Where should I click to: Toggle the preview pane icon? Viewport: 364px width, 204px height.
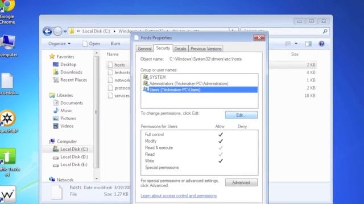pos(308,44)
